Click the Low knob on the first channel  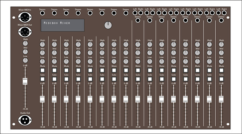coord(42,61)
